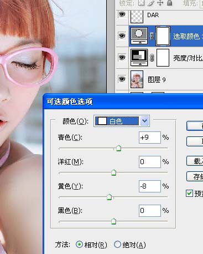Click the 亮度/对比 layer mask thumbnail
This screenshot has width=203, height=254.
[x=163, y=58]
